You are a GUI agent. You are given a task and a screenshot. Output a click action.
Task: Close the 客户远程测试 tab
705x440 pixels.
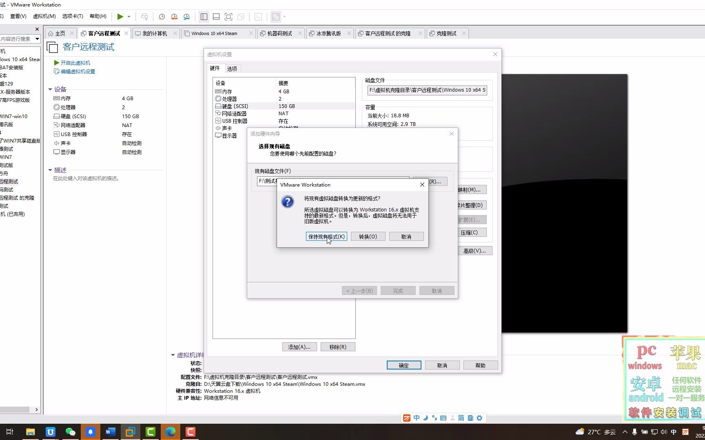point(126,33)
